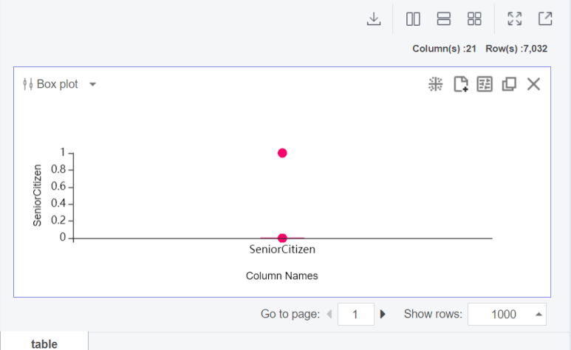Click the 0.4 y-axis tick label

[x=58, y=203]
